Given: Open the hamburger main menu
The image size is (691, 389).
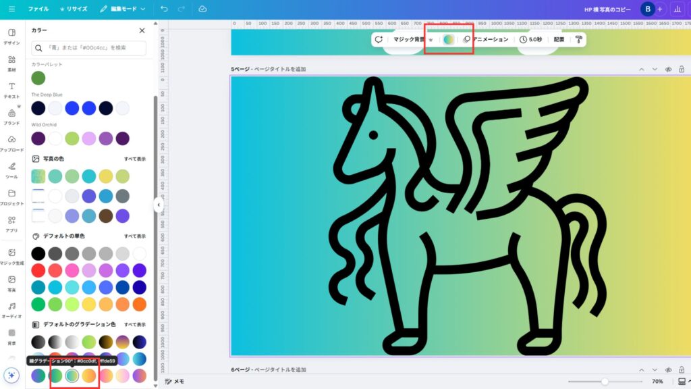Looking at the screenshot, I should (11, 9).
